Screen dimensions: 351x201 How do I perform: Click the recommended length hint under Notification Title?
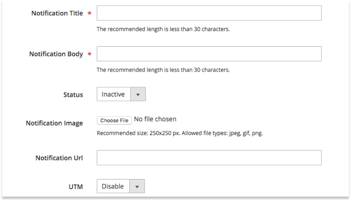point(163,29)
